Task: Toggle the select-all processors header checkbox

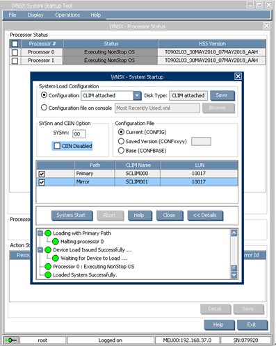Action: click(x=15, y=44)
